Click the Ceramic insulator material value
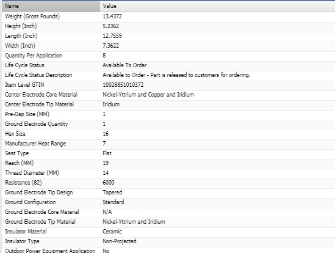This screenshot has height=253, width=335. [x=112, y=232]
